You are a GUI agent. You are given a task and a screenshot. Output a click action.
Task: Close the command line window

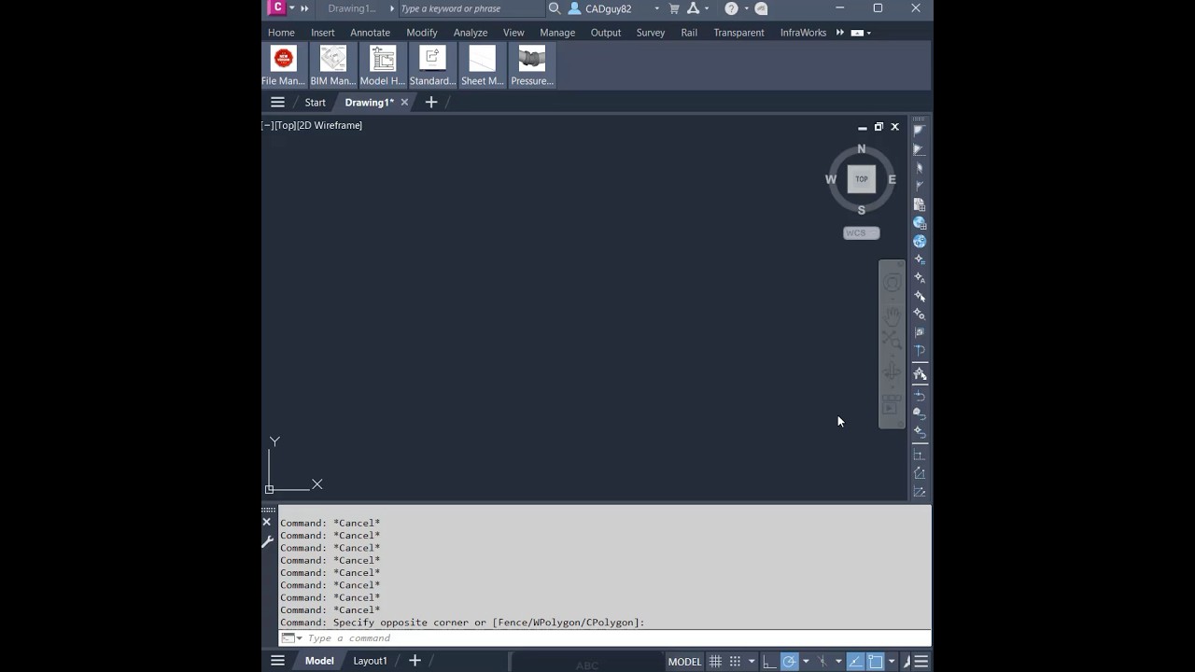[267, 522]
